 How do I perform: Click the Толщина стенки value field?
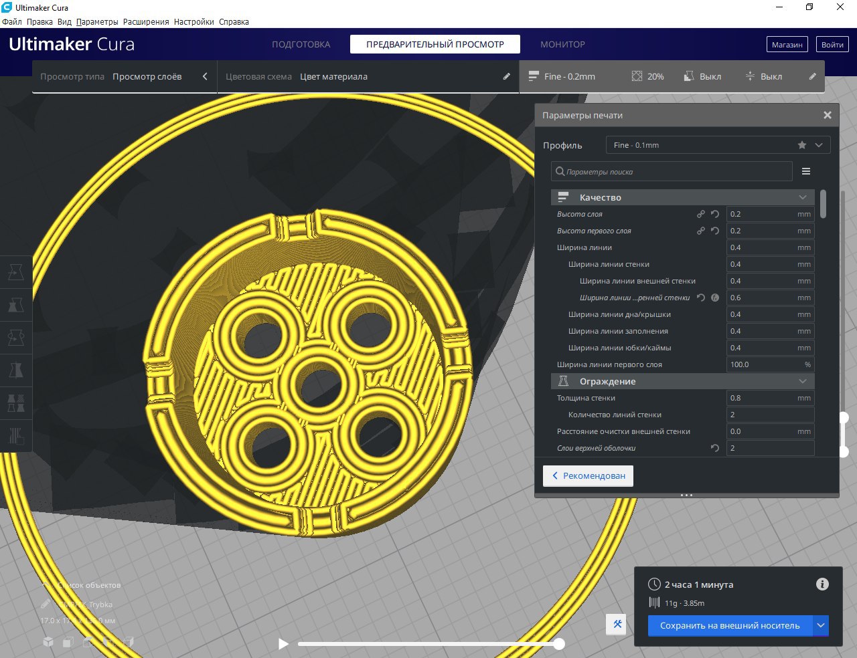pyautogui.click(x=770, y=398)
